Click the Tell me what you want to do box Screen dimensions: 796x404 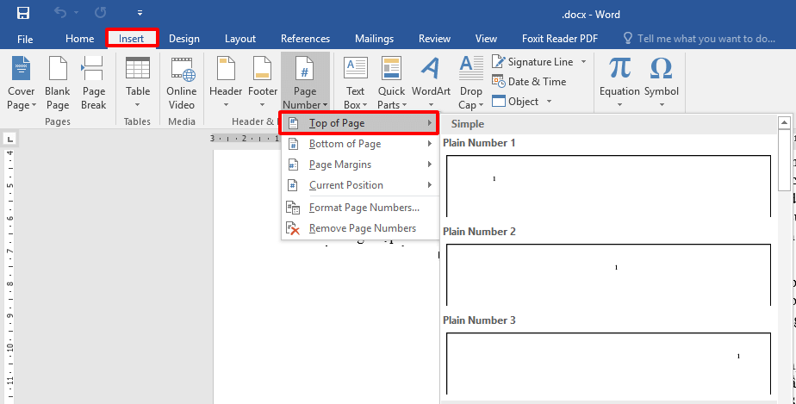pos(699,39)
